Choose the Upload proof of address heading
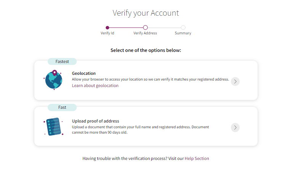The width and height of the screenshot is (295, 184). point(95,121)
